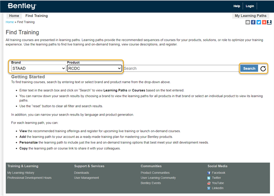
Task: Click the Bentley logo
Action: pyautogui.click(x=22, y=6)
